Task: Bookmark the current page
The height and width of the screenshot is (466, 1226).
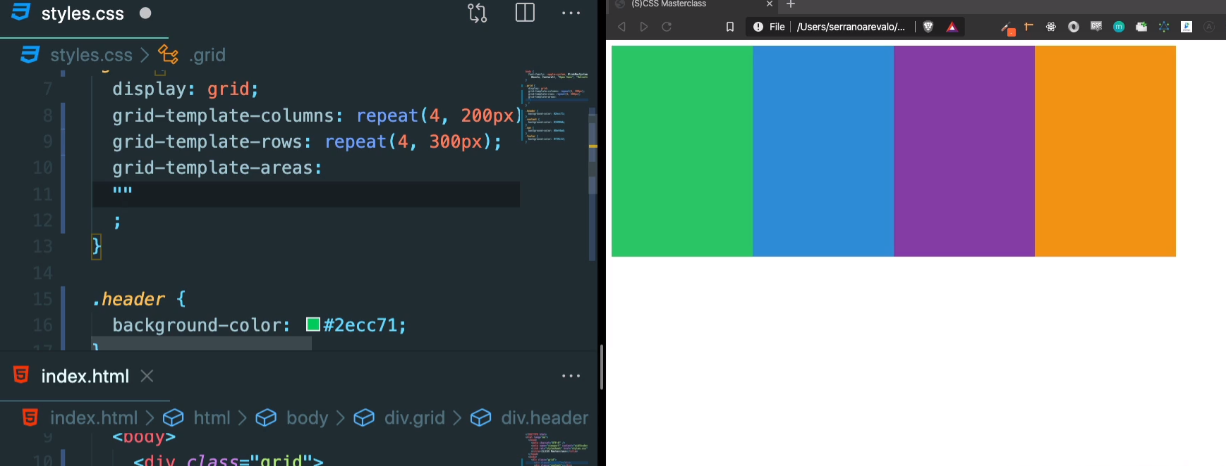Action: (730, 27)
